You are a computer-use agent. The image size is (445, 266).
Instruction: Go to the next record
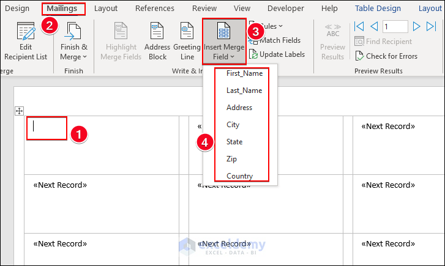[416, 26]
